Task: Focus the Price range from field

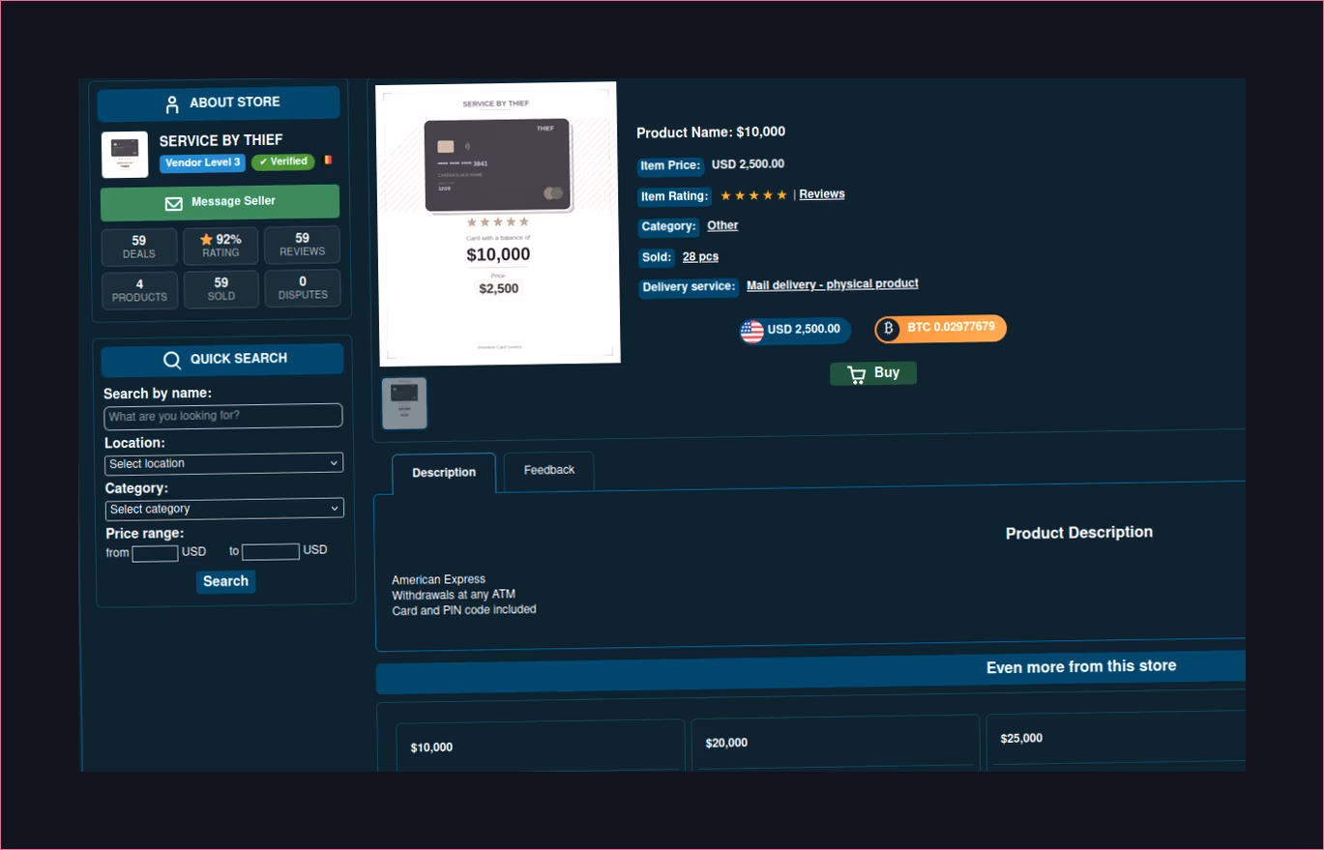Action: (155, 553)
